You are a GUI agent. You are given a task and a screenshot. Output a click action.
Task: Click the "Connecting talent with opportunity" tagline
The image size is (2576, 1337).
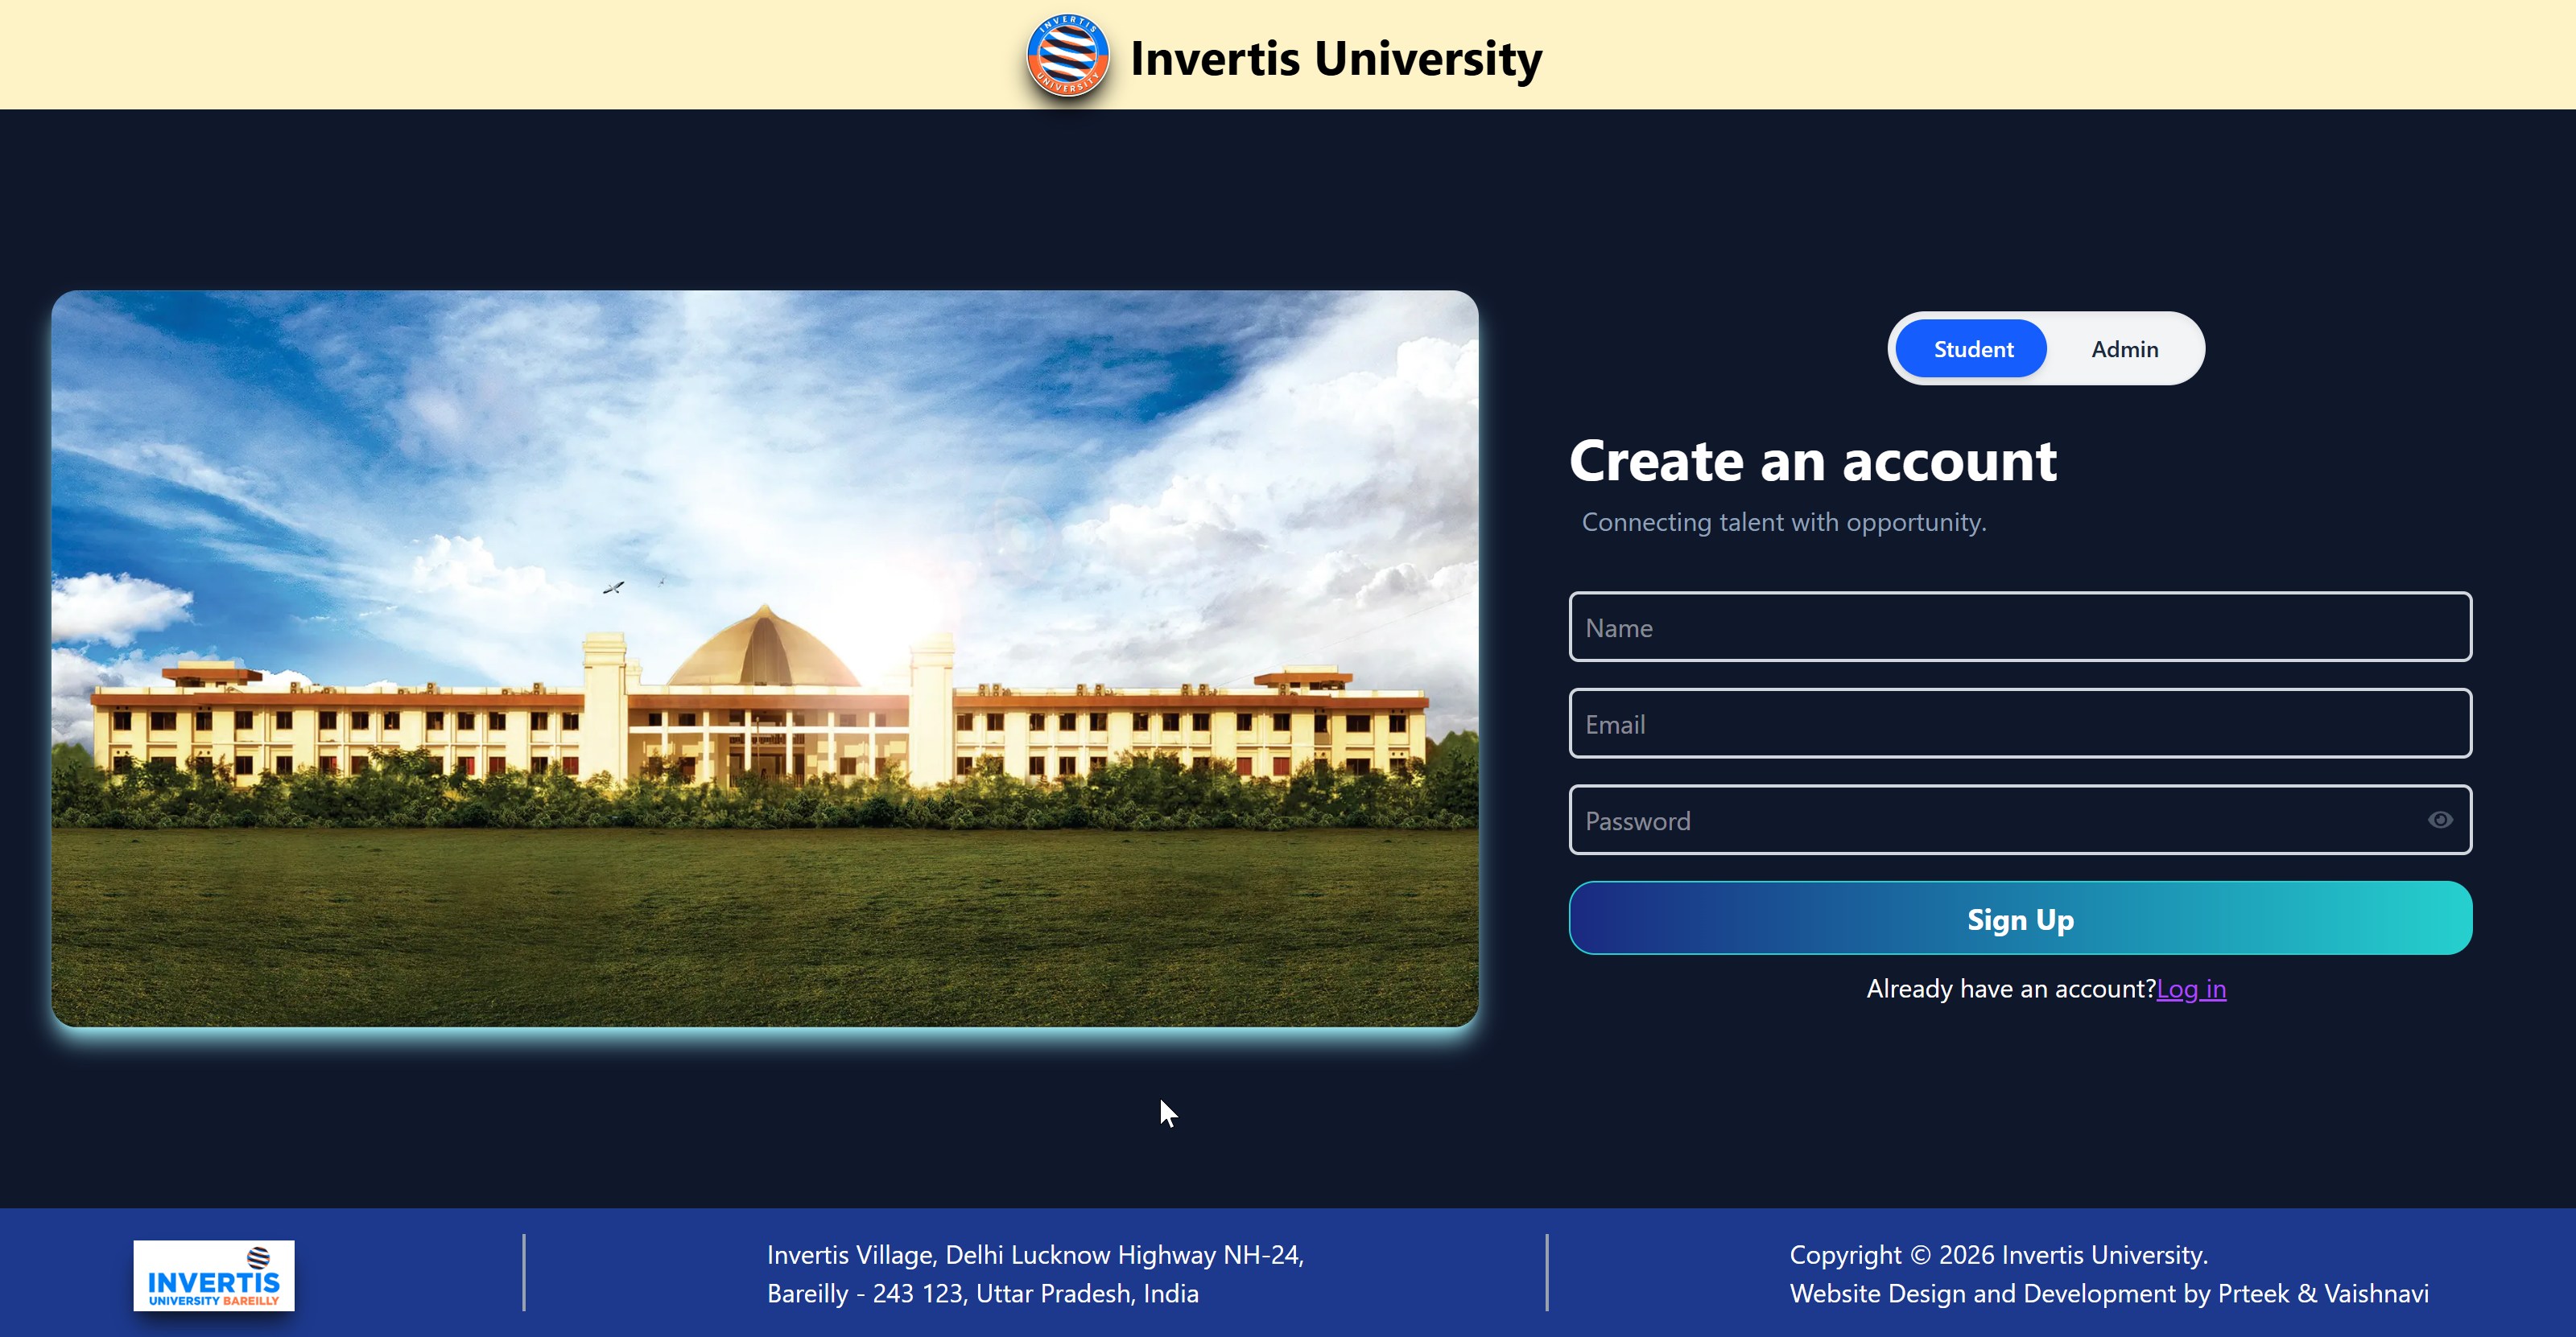pos(1783,521)
